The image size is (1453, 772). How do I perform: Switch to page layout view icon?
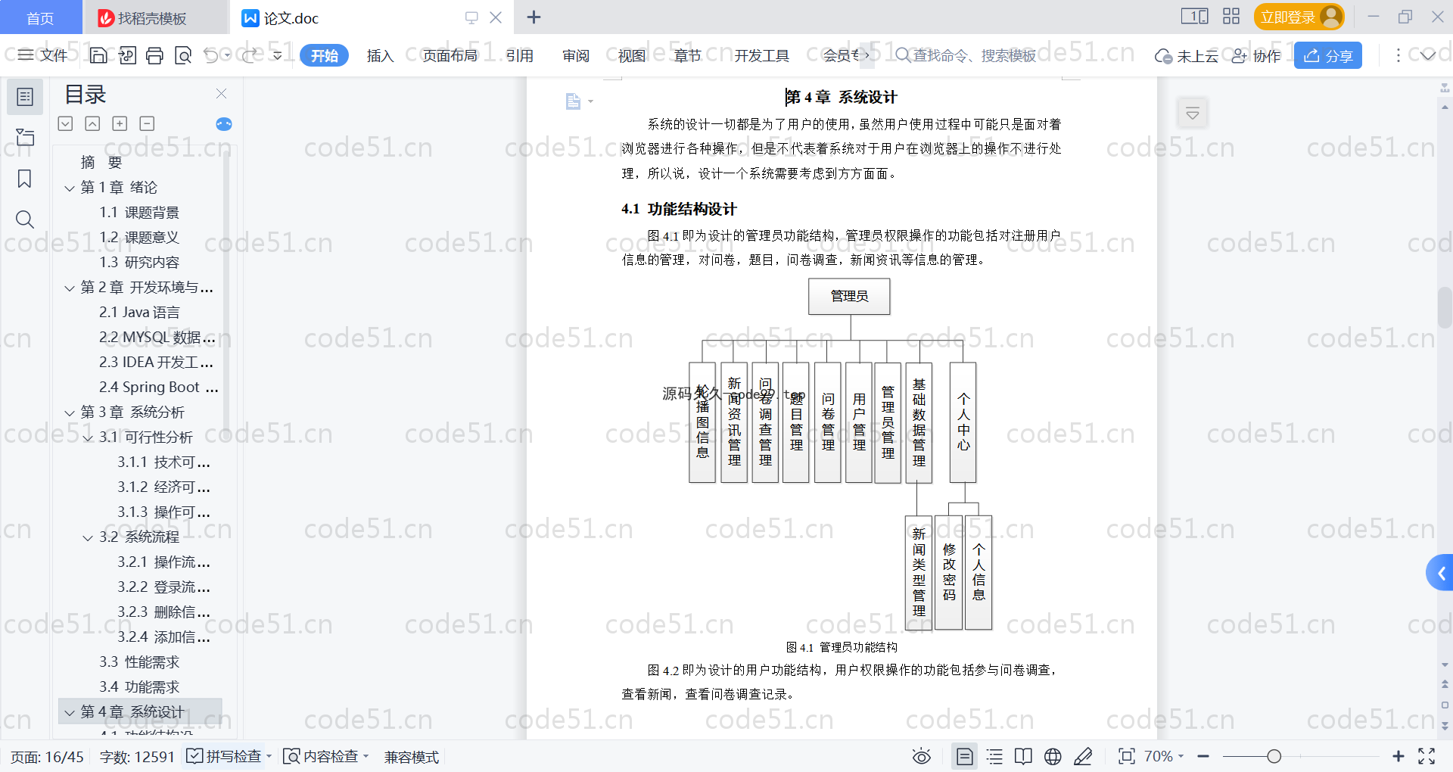tap(965, 756)
